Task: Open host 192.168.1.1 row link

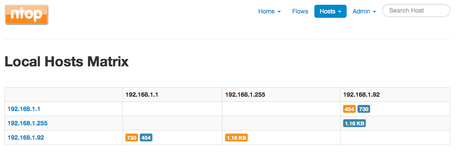Action: point(24,109)
